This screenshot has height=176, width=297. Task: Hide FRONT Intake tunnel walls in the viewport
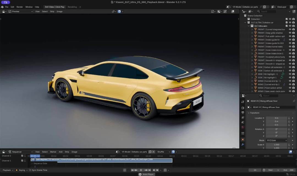pos(290,47)
